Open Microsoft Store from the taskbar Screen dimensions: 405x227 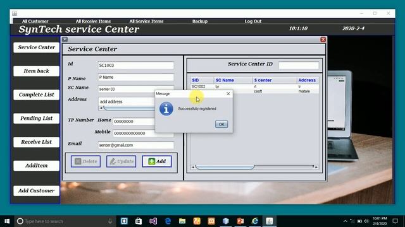[139, 221]
